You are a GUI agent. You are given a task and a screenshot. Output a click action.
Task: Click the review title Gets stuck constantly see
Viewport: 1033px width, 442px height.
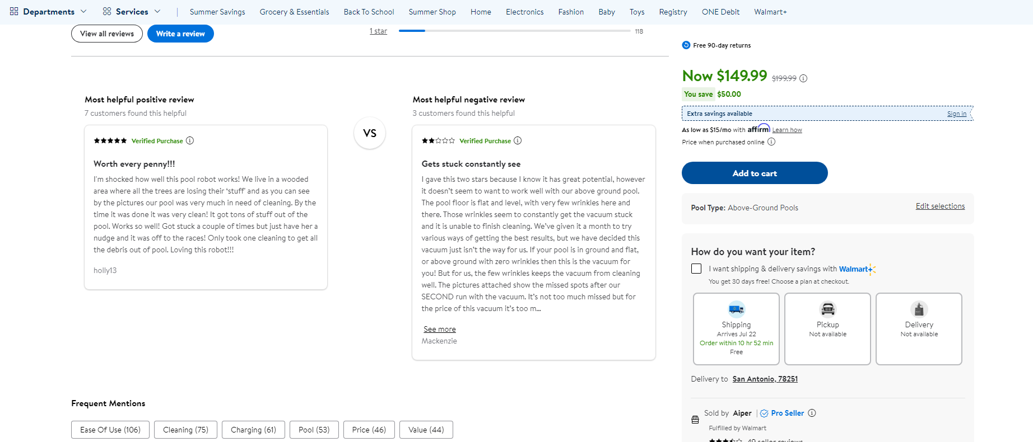pyautogui.click(x=471, y=164)
